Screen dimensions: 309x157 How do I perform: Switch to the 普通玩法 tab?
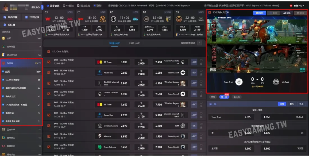click(115, 43)
